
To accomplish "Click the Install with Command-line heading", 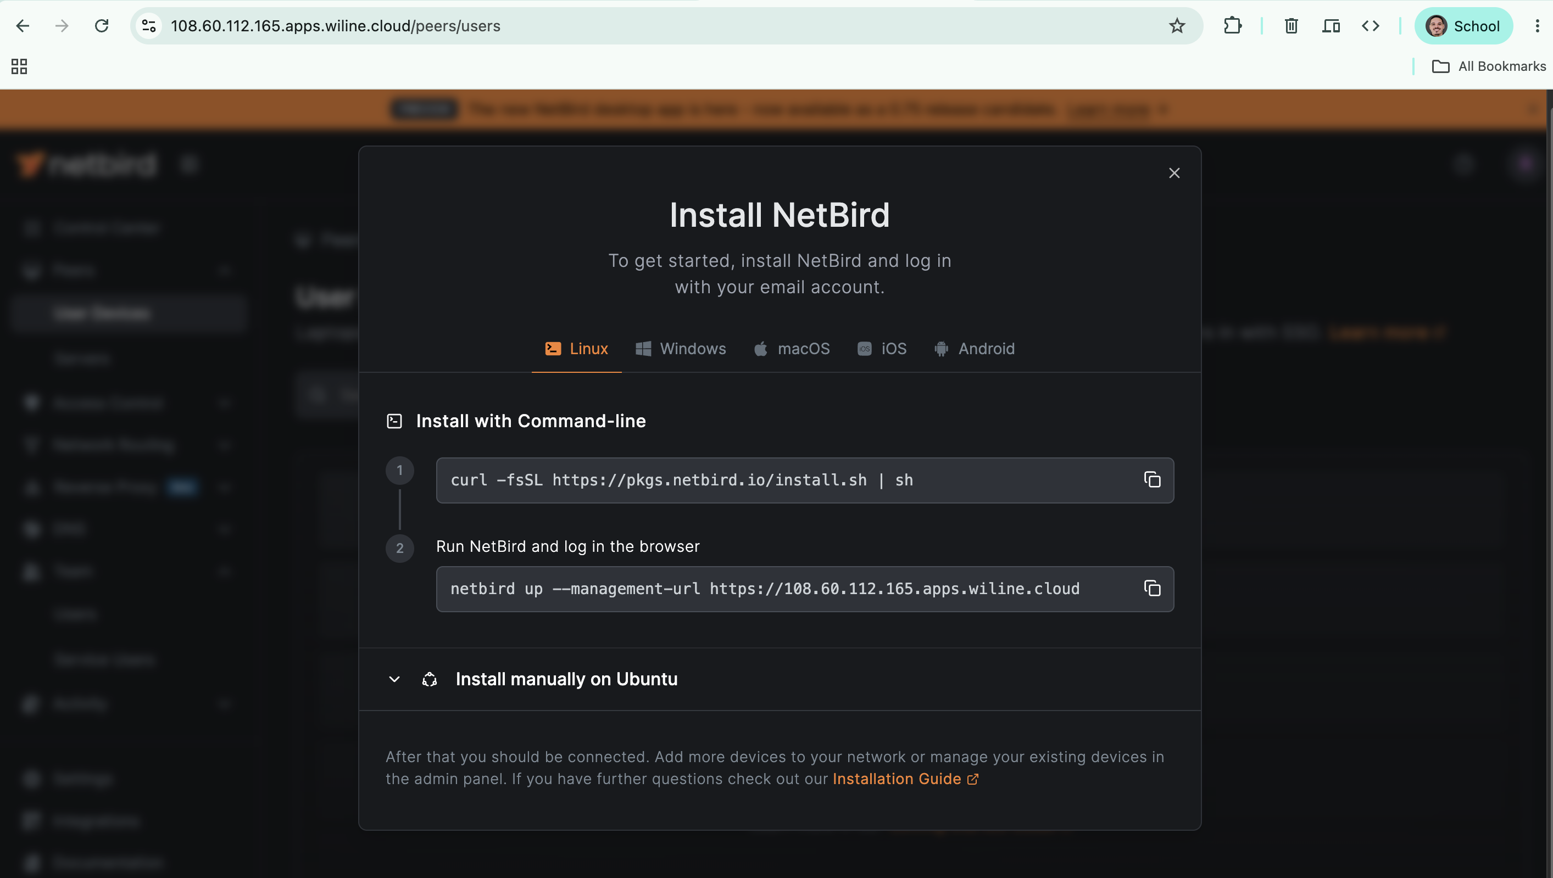I will (x=531, y=421).
